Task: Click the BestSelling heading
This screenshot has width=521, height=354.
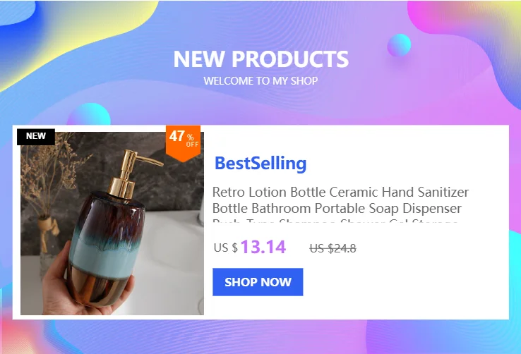Action: pos(260,163)
